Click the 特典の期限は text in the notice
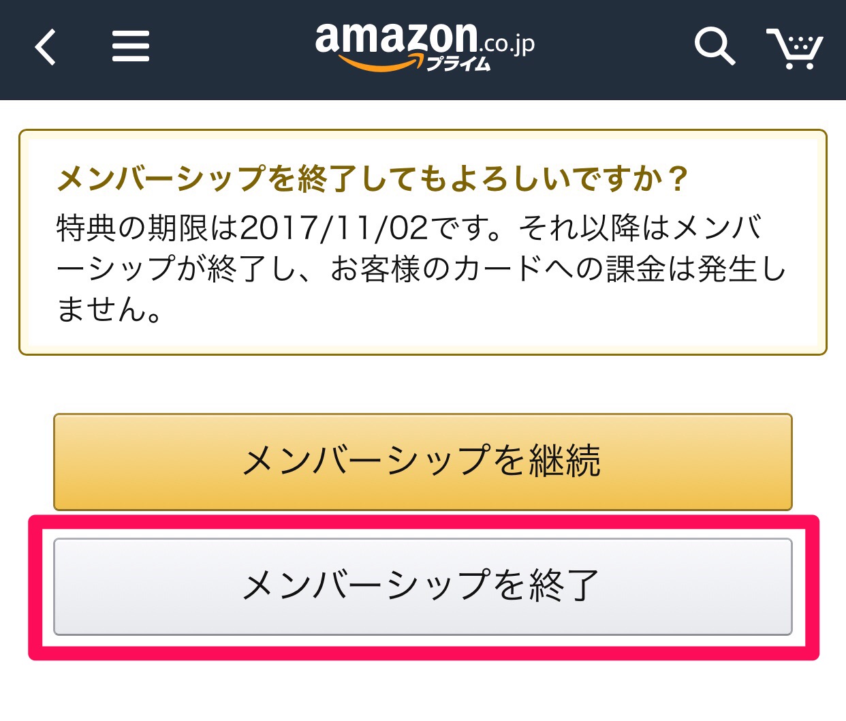Viewport: 846px width, 721px height. [x=146, y=228]
